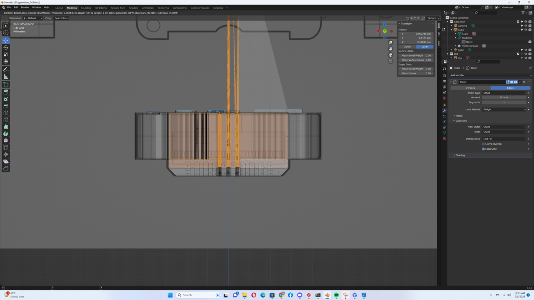Open the Limit Method dropdown showing Weight

pos(505,109)
